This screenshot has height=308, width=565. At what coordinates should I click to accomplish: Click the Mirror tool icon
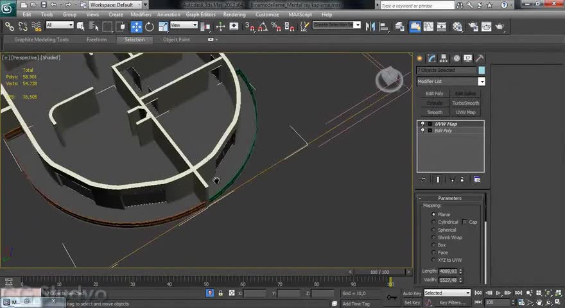[370, 26]
